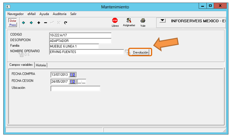Maximize the Mantenimiento window
231x136 pixels.
[210, 6]
